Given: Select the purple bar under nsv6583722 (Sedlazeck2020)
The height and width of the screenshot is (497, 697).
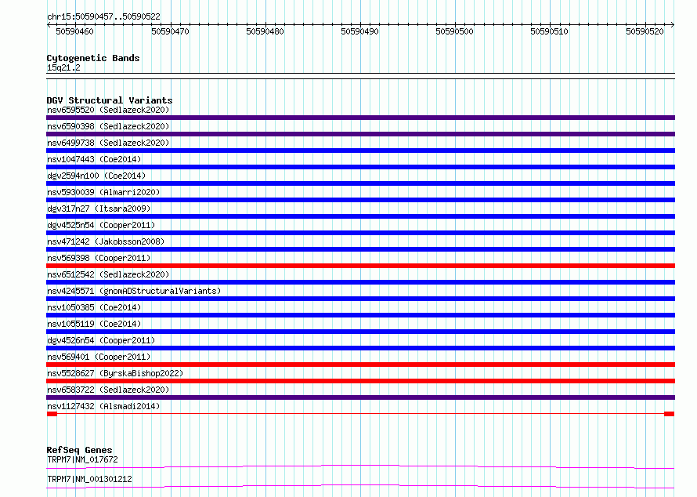Looking at the screenshot, I should tap(360, 397).
